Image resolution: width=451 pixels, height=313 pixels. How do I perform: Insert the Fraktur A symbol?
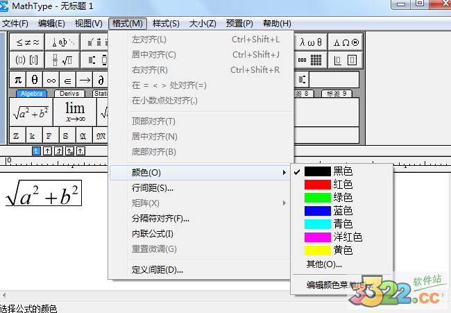click(x=85, y=135)
